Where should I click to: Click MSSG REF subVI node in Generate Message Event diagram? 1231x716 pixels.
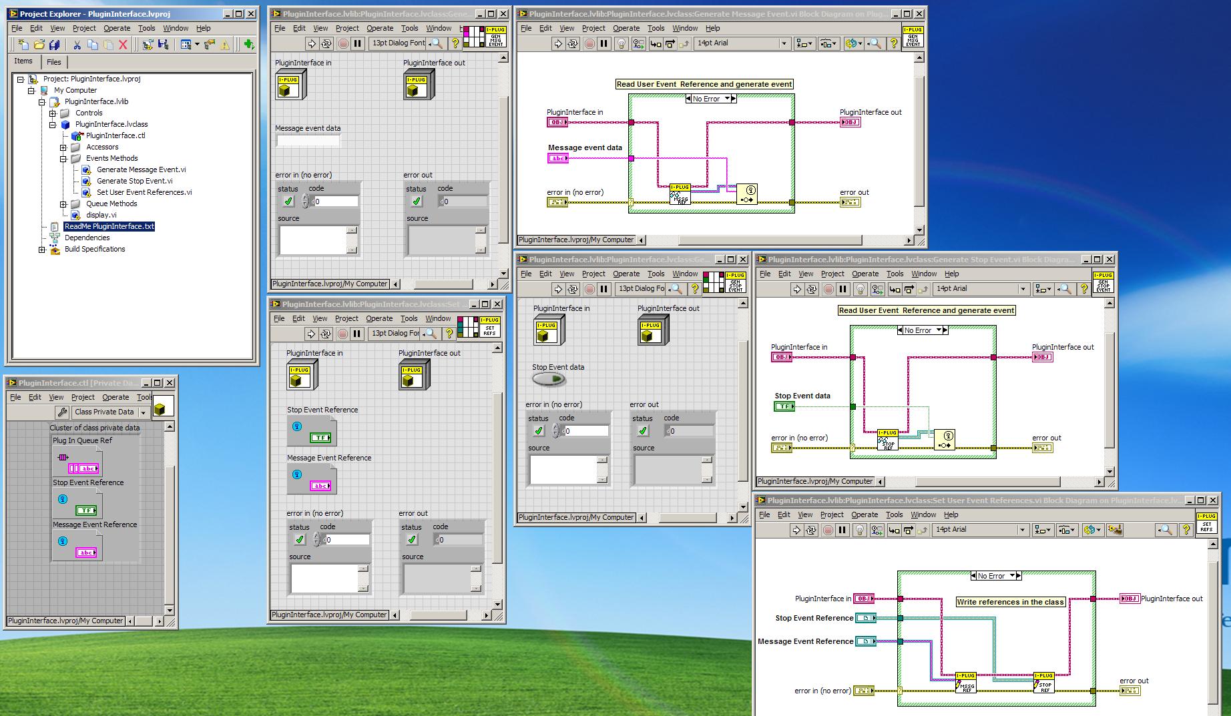click(x=680, y=194)
